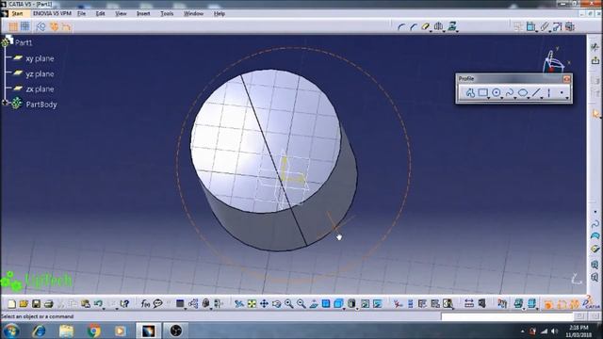Select the Circle tool in Profile toolbar

(x=497, y=92)
